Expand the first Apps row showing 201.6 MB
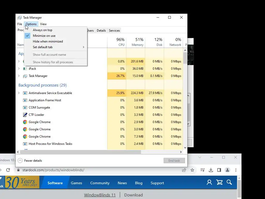The width and height of the screenshot is (265, 199). pyautogui.click(x=19, y=61)
